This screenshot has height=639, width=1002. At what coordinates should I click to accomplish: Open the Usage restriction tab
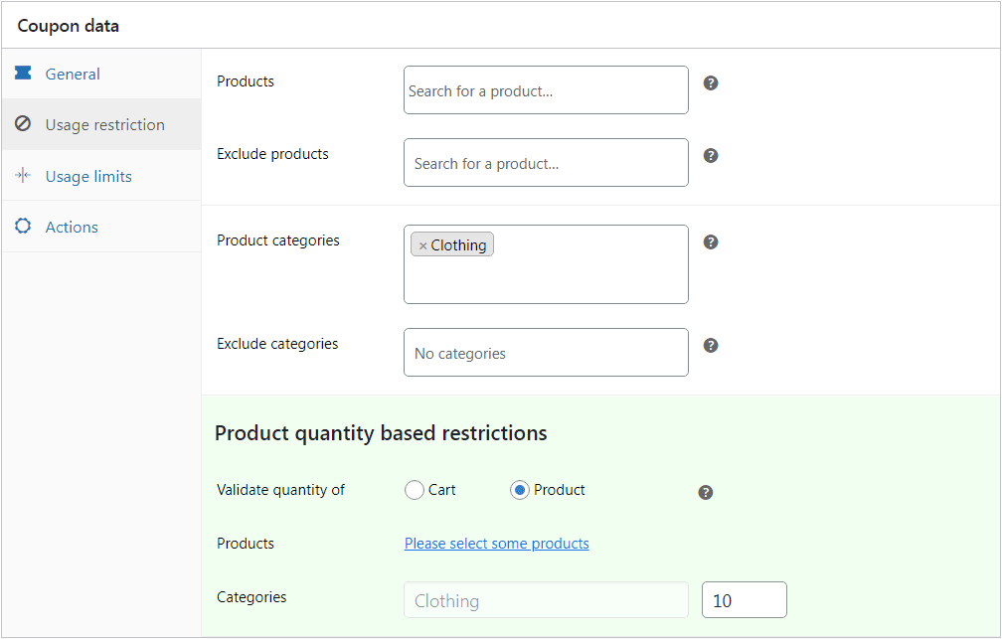(101, 124)
